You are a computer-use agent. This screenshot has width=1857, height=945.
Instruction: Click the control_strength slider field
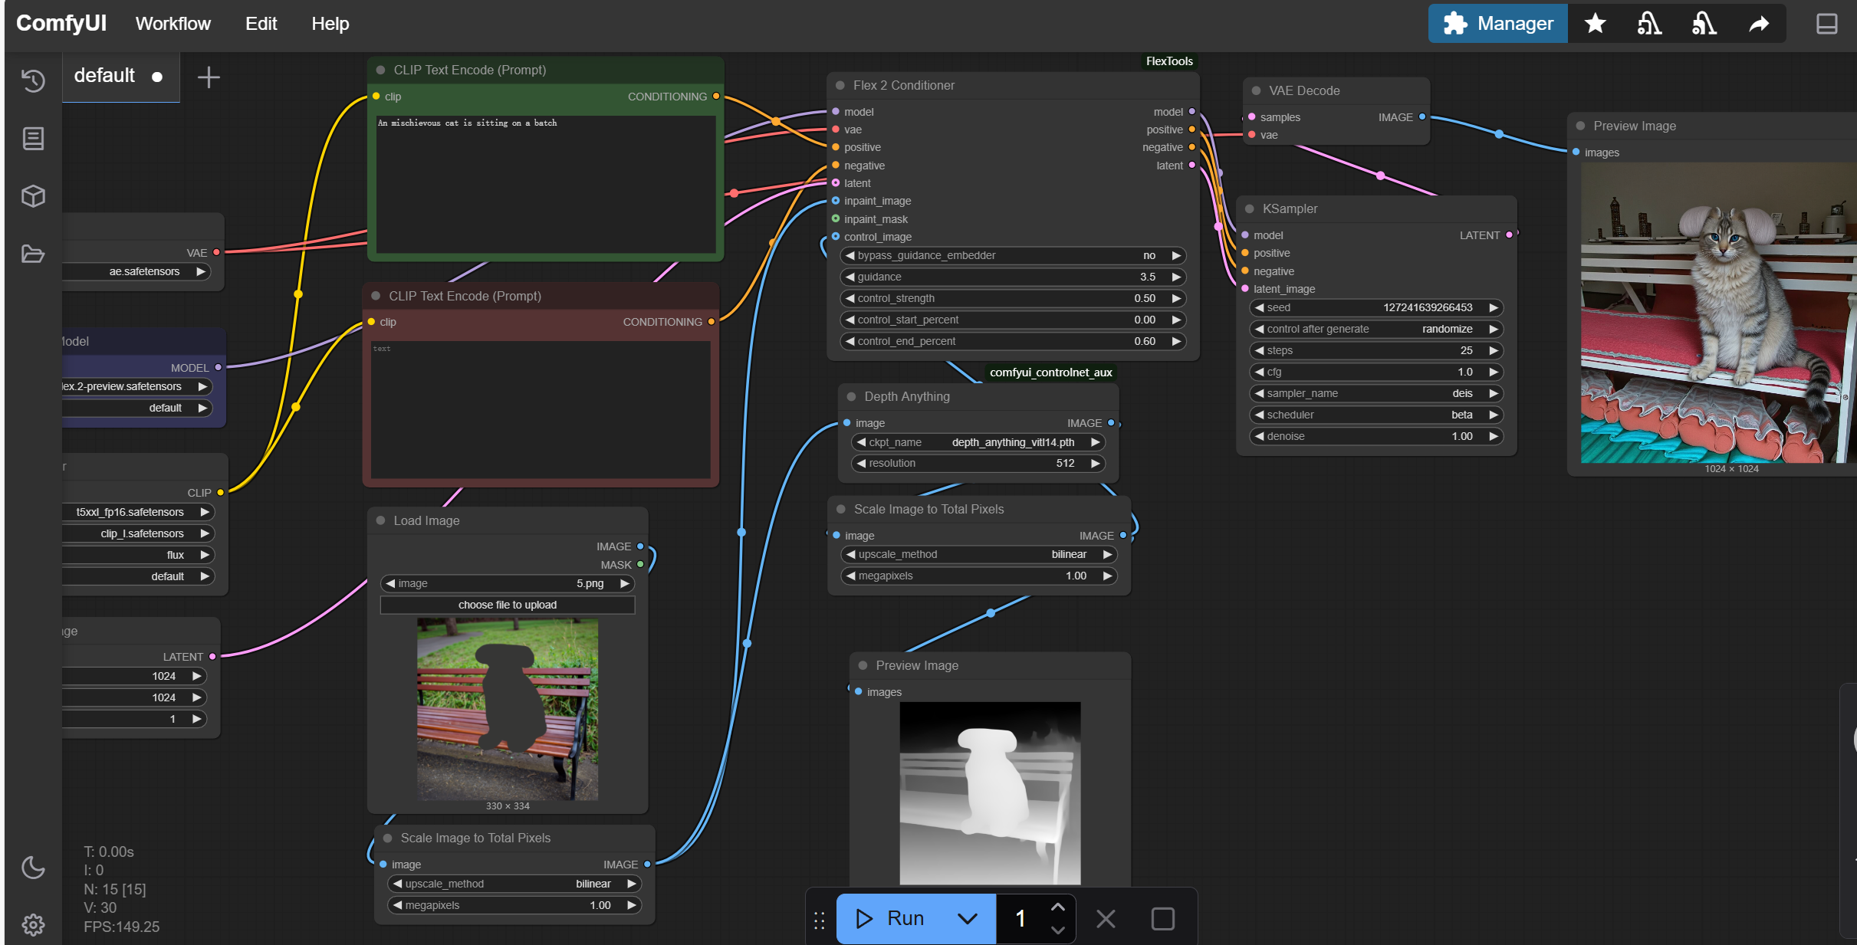[1012, 299]
